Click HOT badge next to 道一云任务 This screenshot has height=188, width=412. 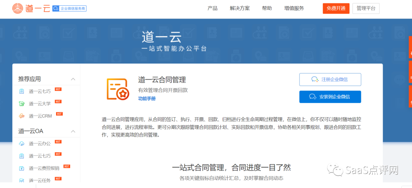pyautogui.click(x=58, y=178)
